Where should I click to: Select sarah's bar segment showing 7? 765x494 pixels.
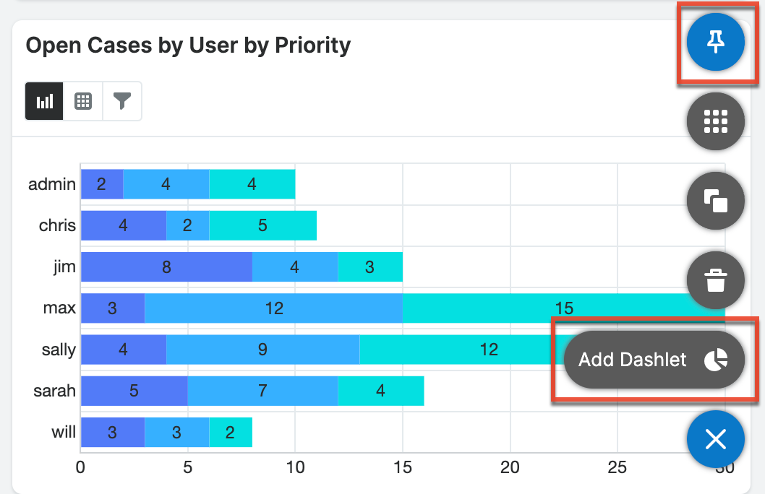pos(262,391)
